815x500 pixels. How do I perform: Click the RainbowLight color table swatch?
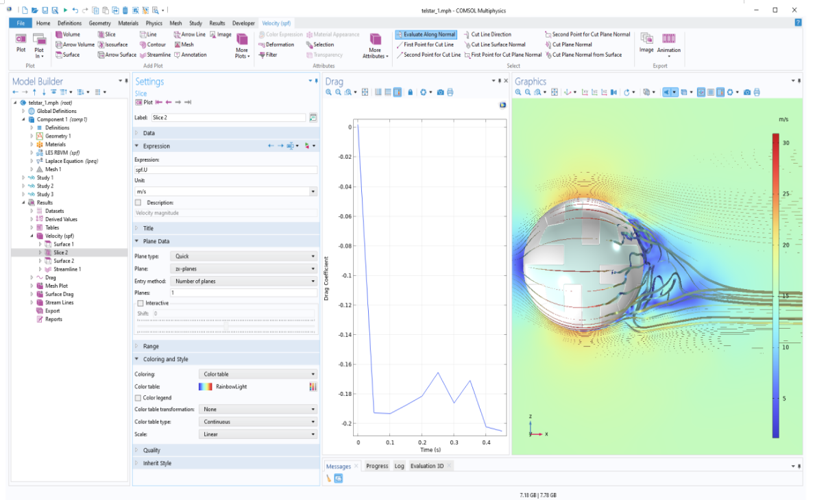pyautogui.click(x=206, y=387)
